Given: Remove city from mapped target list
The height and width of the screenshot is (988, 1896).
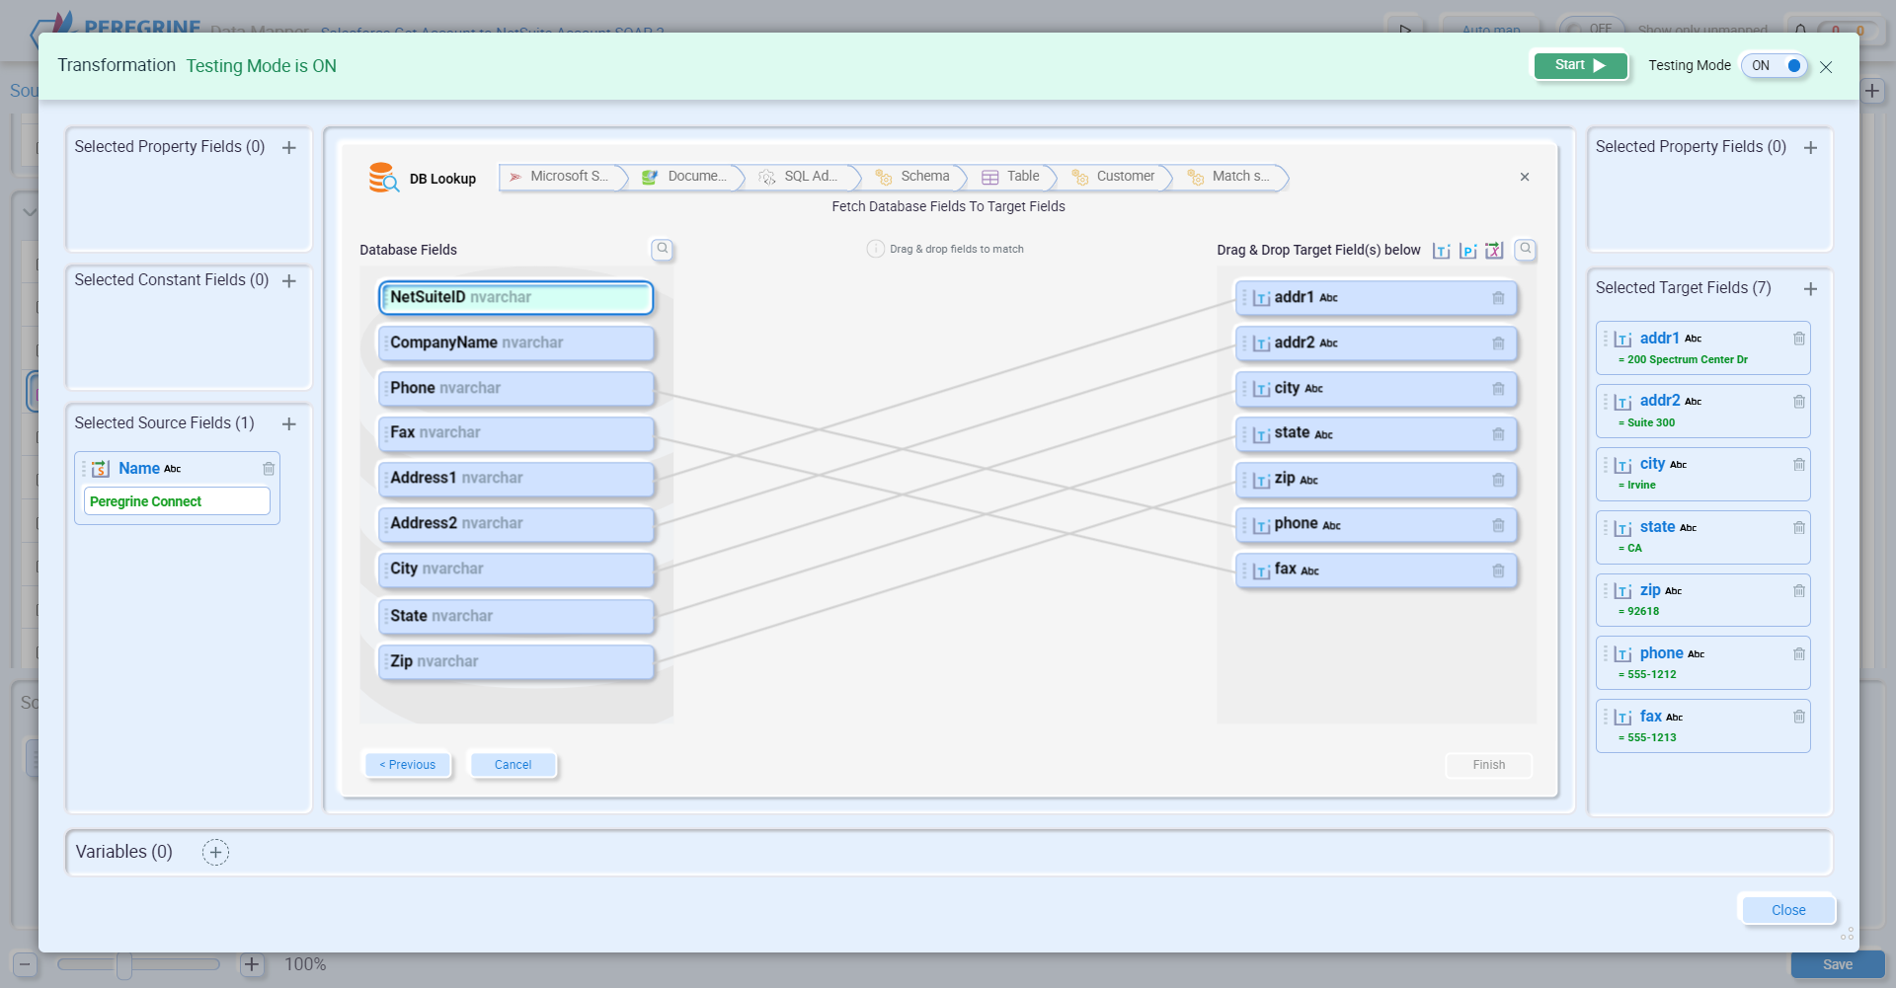Looking at the screenshot, I should pos(1498,389).
